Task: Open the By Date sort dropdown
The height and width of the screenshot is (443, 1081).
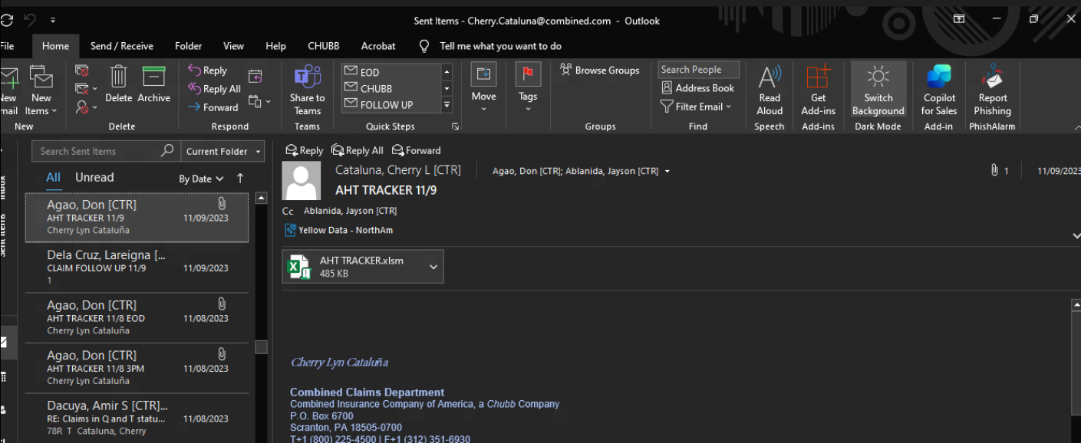Action: 201,179
